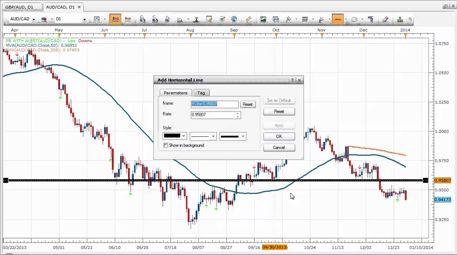Open the D1 timeframe dropdown

pos(84,20)
